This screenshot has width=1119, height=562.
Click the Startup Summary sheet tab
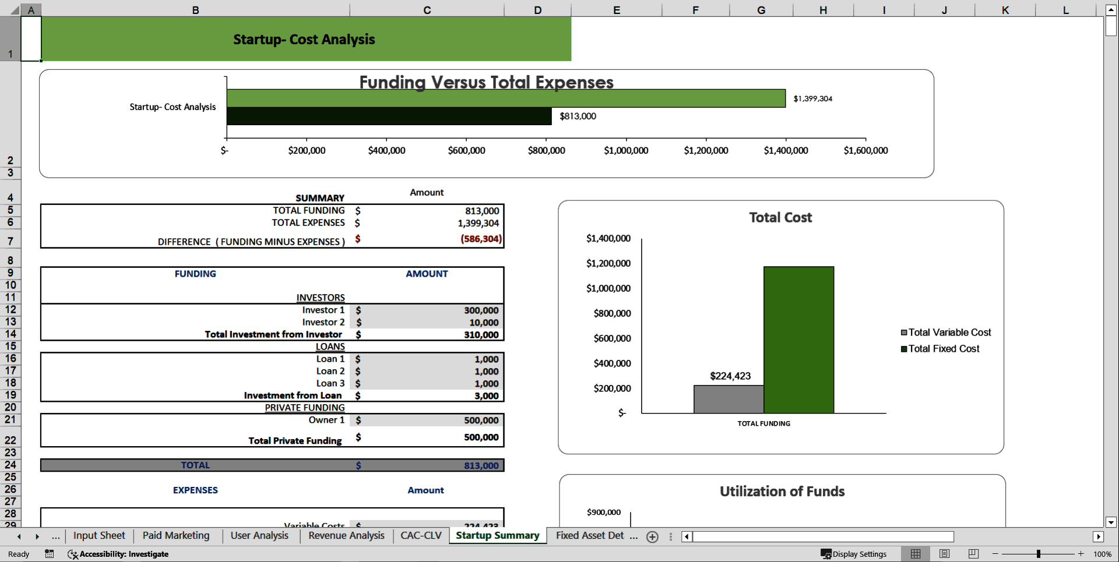click(x=497, y=536)
